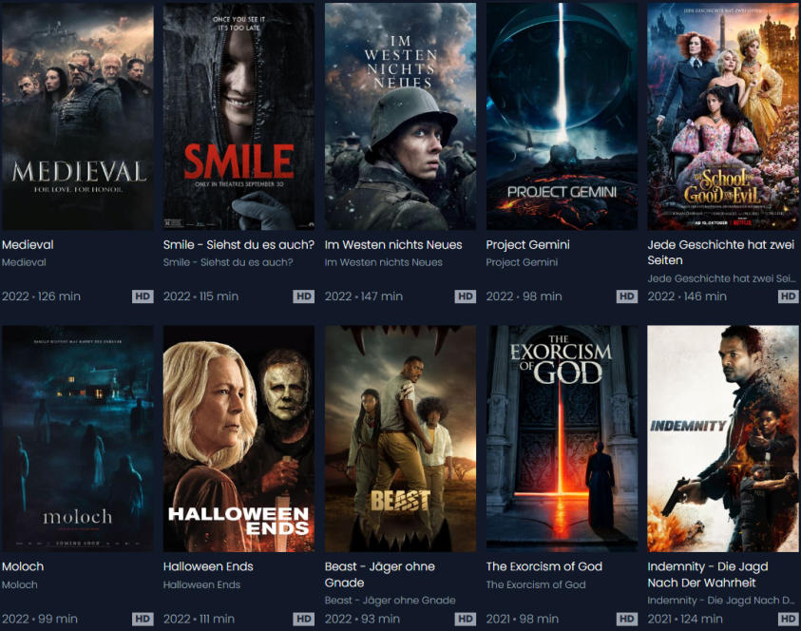Screen dimensions: 801x631
Task: Click '2022 · 93 min' under Beast
Action: click(362, 620)
